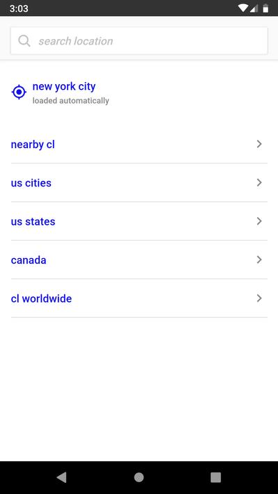Expand us cities using its chevron
The width and height of the screenshot is (278, 494).
pos(259,182)
